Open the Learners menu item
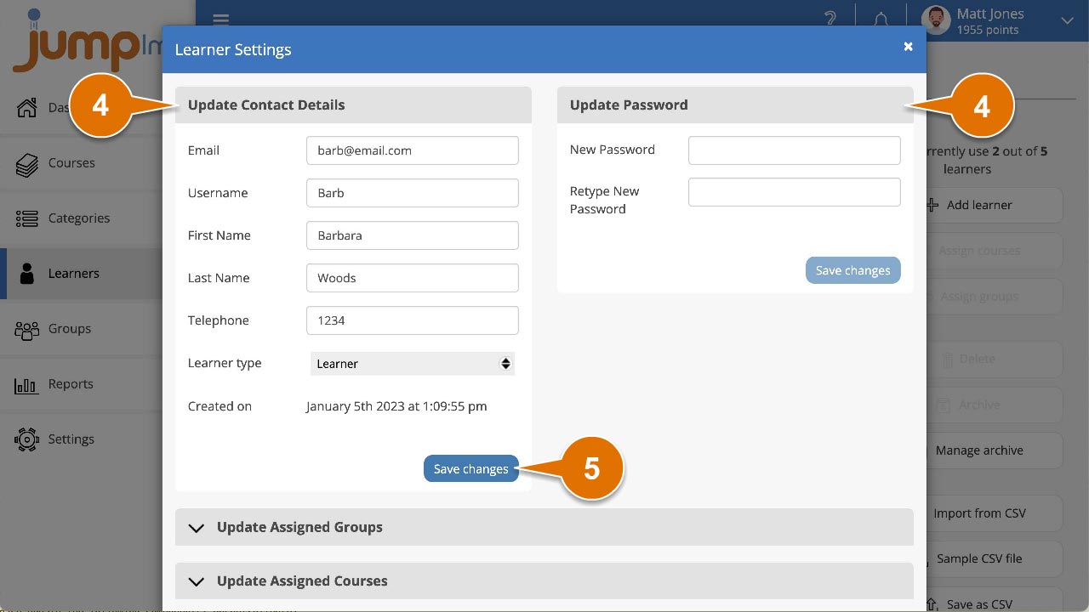This screenshot has width=1089, height=612. coord(74,273)
